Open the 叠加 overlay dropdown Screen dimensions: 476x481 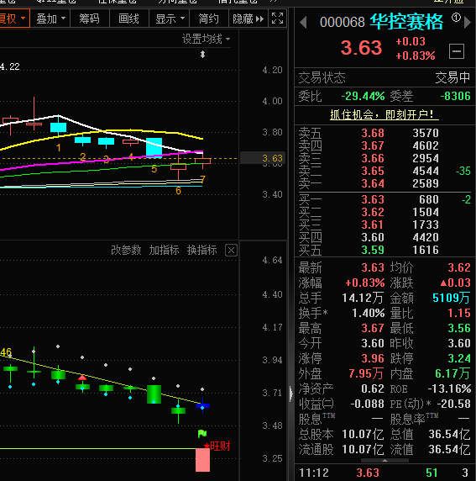[x=50, y=18]
